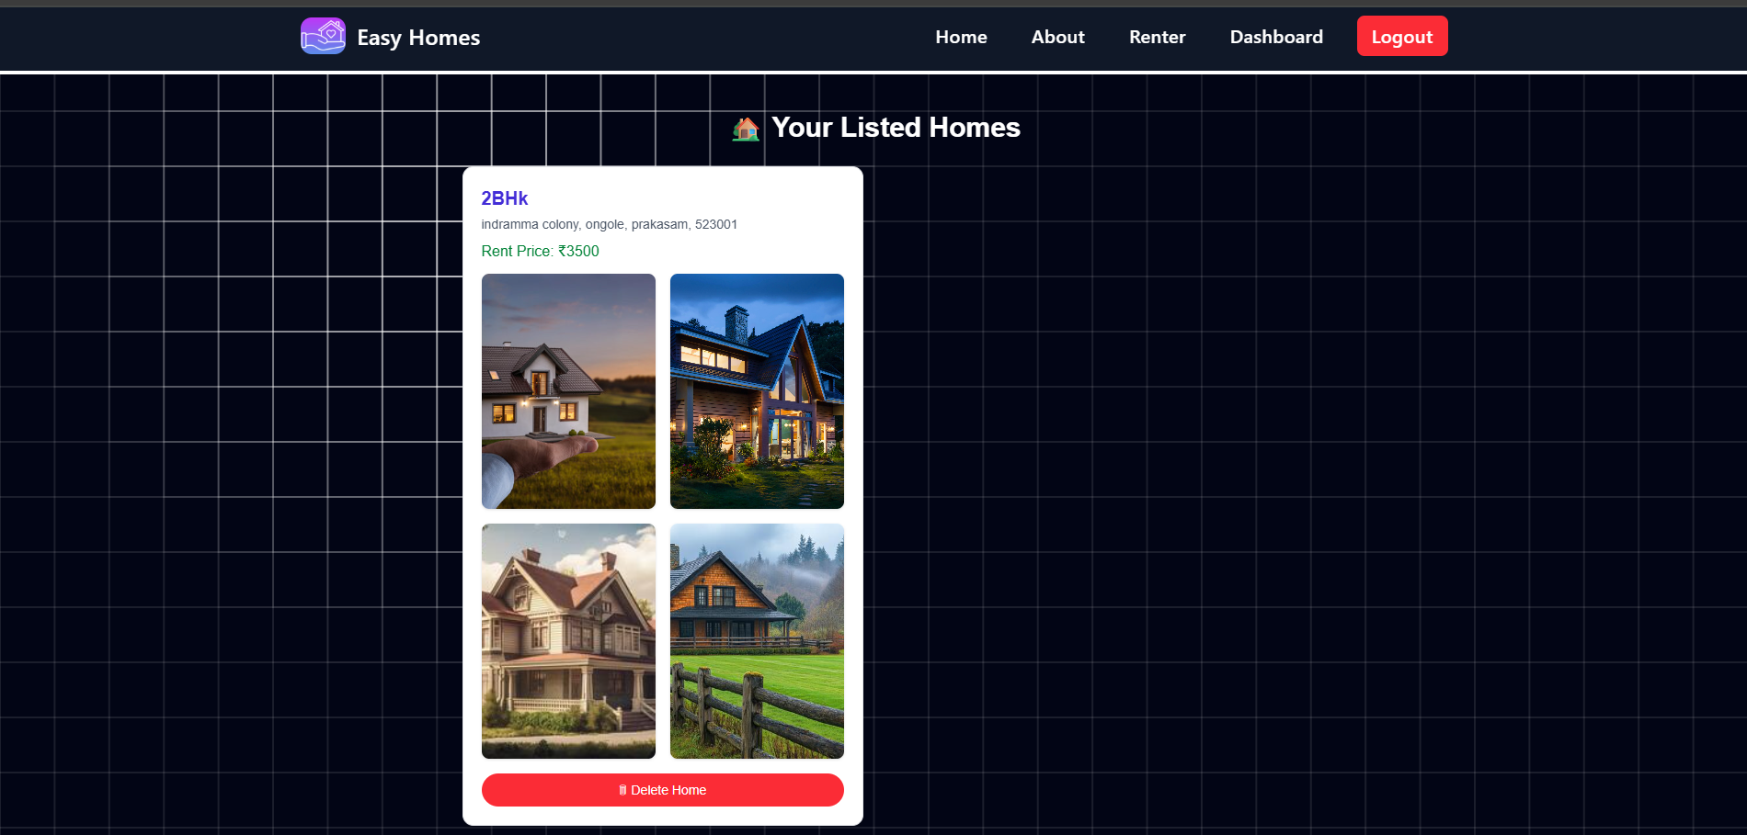Click the Easy Homes logo icon

coord(323,37)
